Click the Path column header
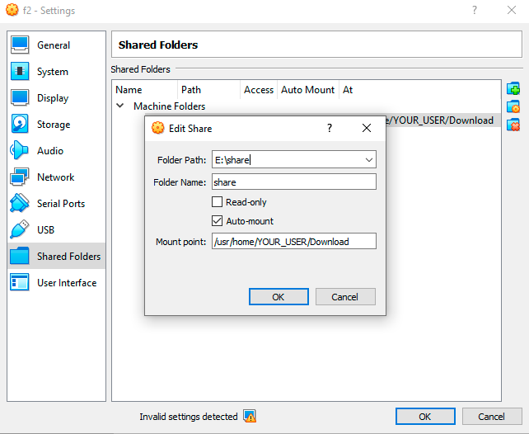529x434 pixels. pyautogui.click(x=191, y=90)
